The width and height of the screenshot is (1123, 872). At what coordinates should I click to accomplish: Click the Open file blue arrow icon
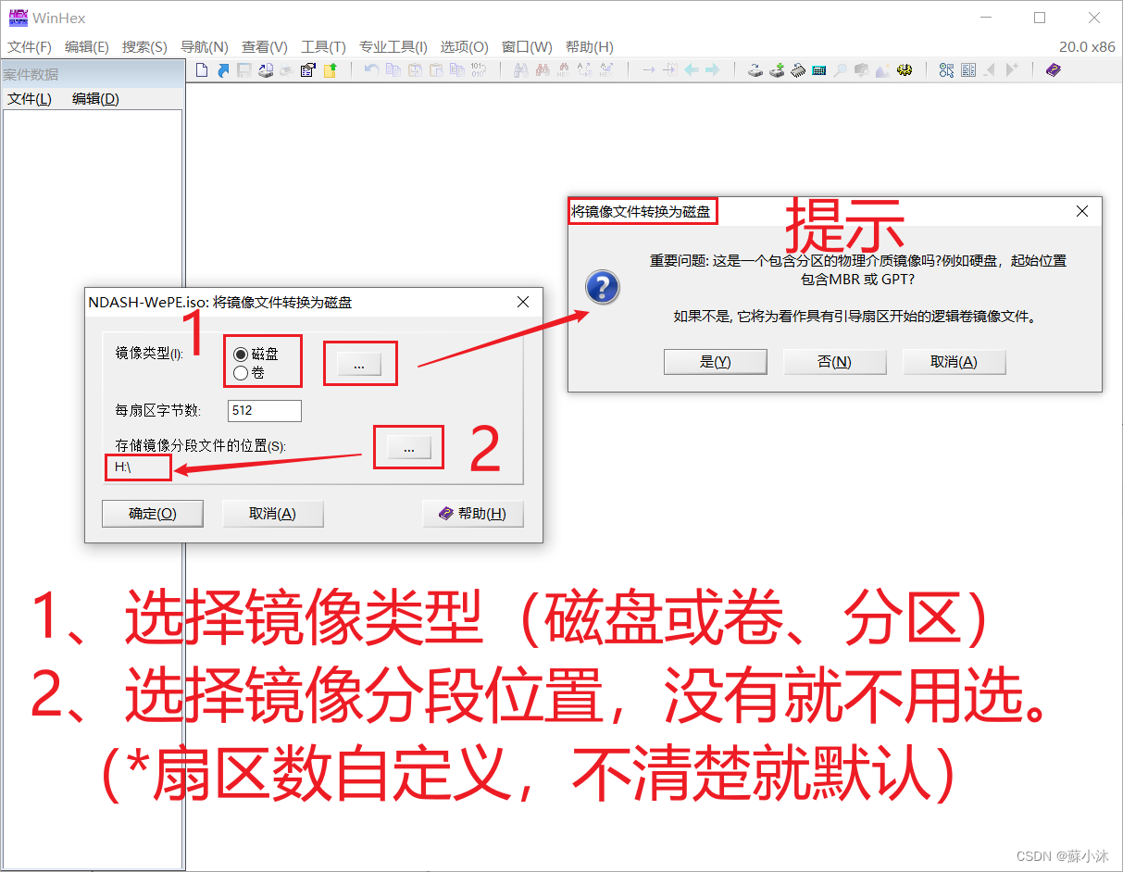[x=223, y=70]
